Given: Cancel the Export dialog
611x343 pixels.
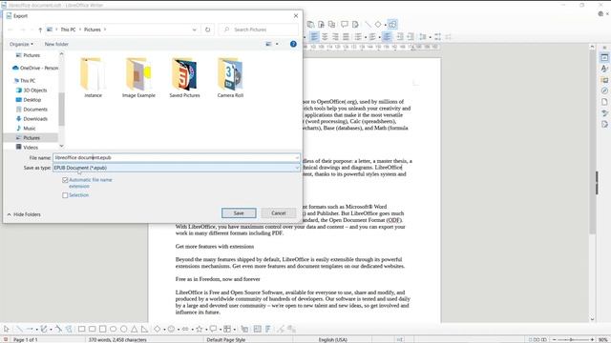Looking at the screenshot, I should coord(278,213).
